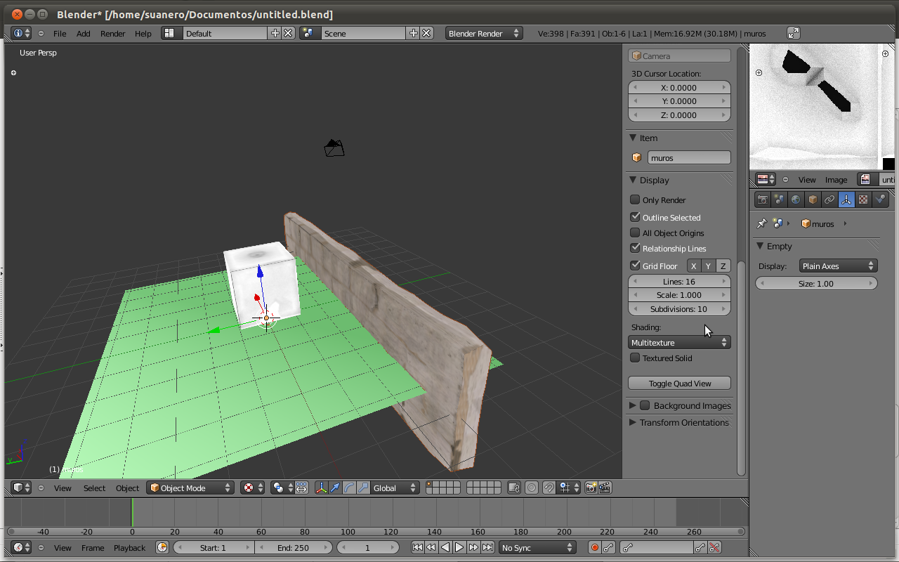Open the World properties globe tab
Viewport: 899px width, 562px height.
click(796, 200)
